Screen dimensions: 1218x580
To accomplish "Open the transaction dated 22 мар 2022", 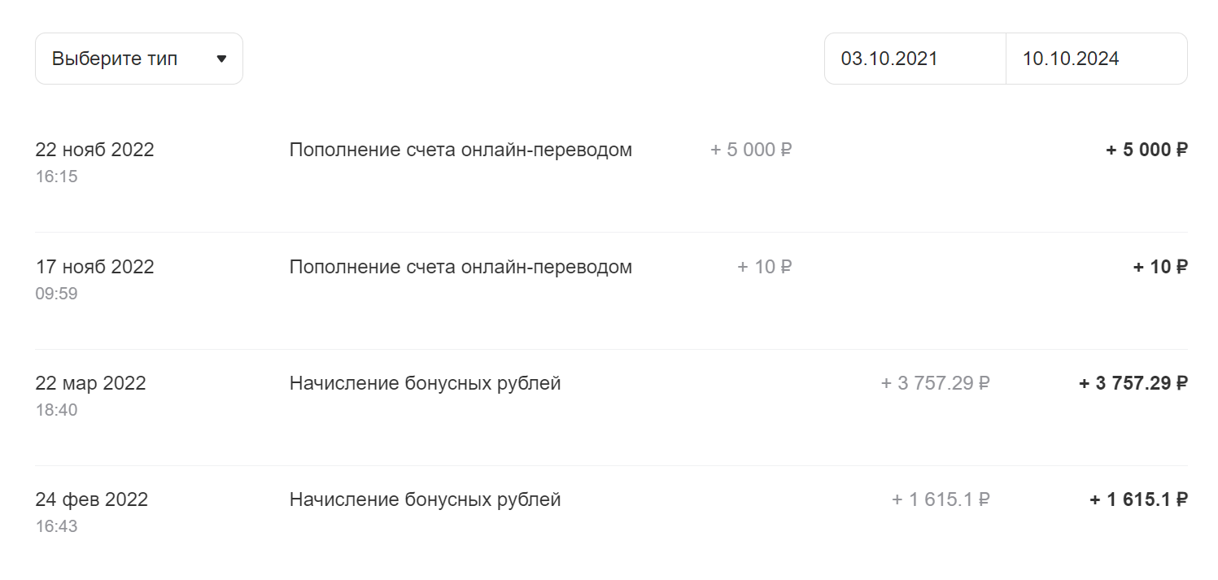I will coord(90,382).
